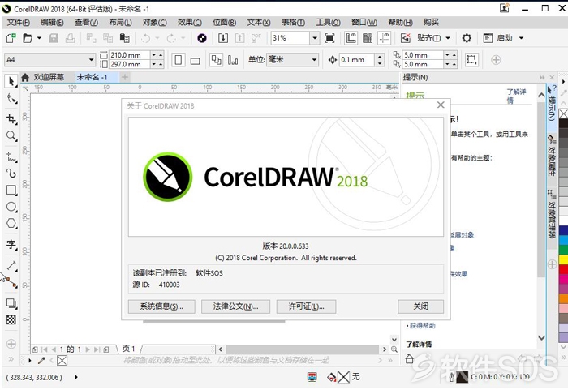Select the Zoom tool in toolbox

[11, 135]
